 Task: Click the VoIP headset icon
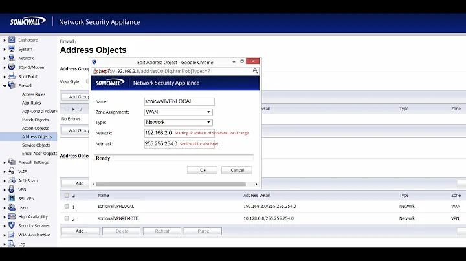[x=12, y=171]
